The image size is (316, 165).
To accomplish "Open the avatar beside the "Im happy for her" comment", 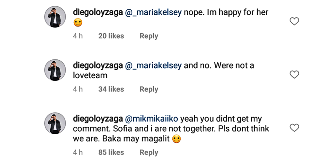I will click(55, 17).
